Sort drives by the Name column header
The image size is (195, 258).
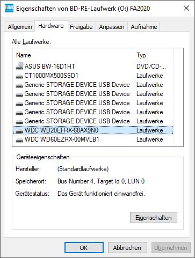73,55
